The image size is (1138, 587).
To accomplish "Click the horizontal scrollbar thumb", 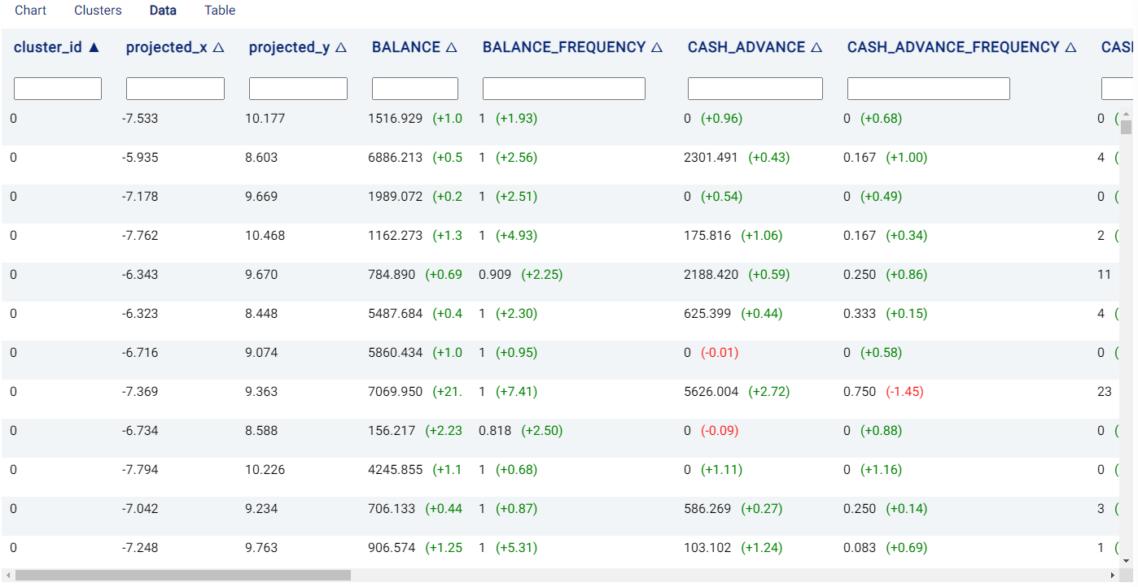I will (182, 575).
